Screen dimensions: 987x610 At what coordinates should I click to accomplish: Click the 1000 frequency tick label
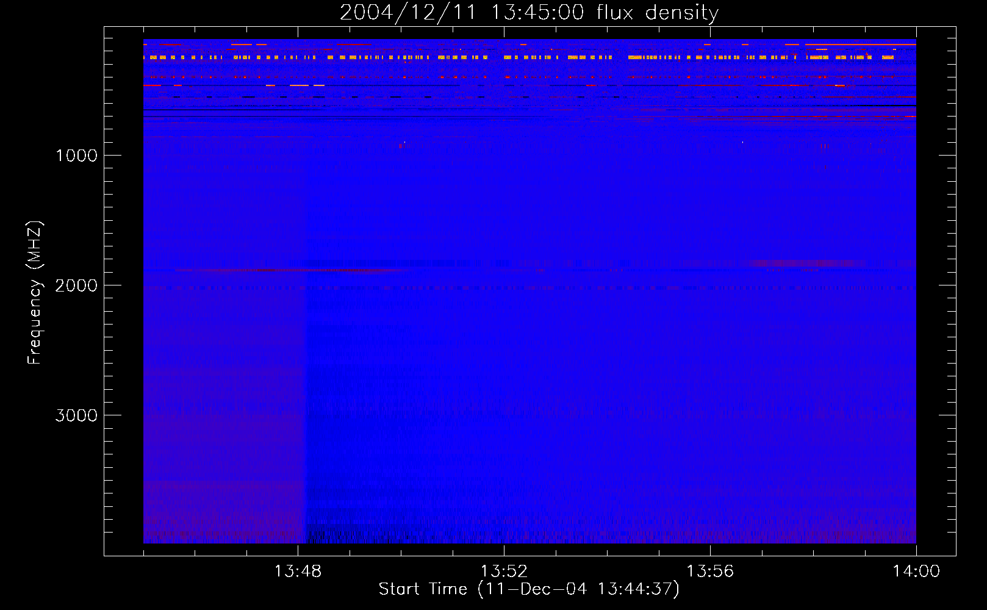click(x=77, y=156)
